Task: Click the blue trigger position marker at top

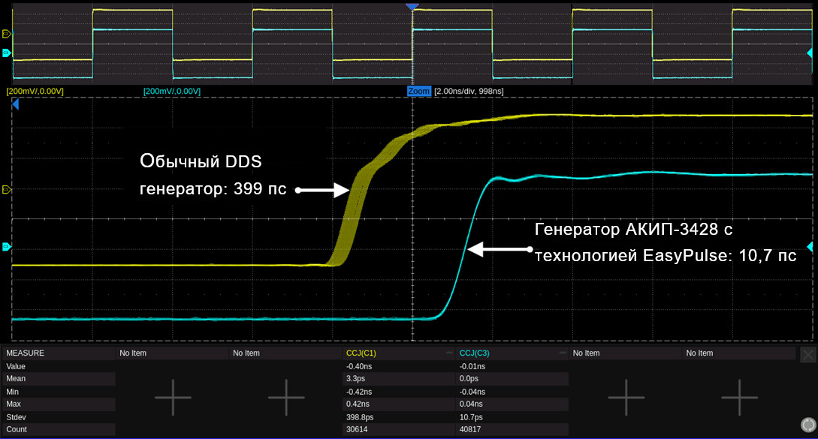Action: click(411, 6)
